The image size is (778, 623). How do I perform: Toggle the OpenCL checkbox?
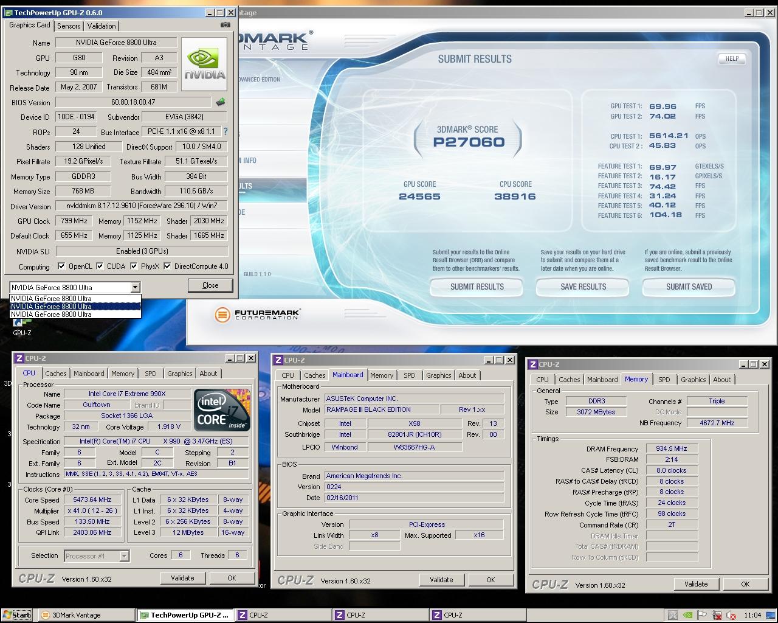pos(61,266)
